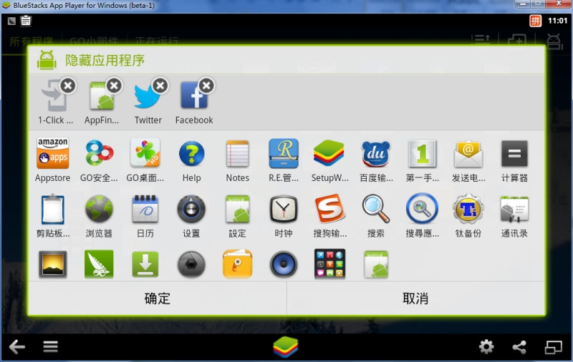The width and height of the screenshot is (573, 362).
Task: Select the 剪贴板 clipboard icon
Action: 52,210
